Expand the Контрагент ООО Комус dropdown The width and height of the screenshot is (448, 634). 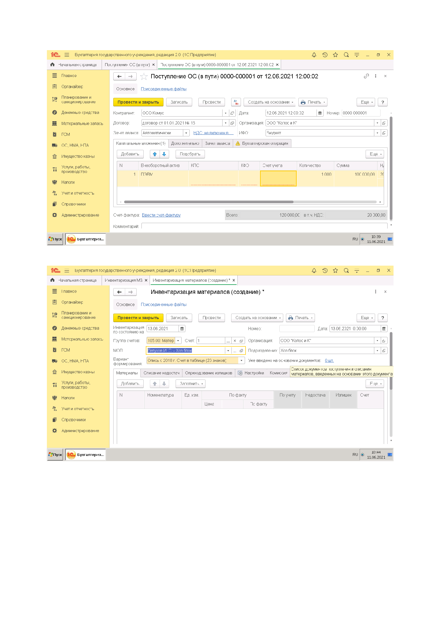click(x=225, y=113)
